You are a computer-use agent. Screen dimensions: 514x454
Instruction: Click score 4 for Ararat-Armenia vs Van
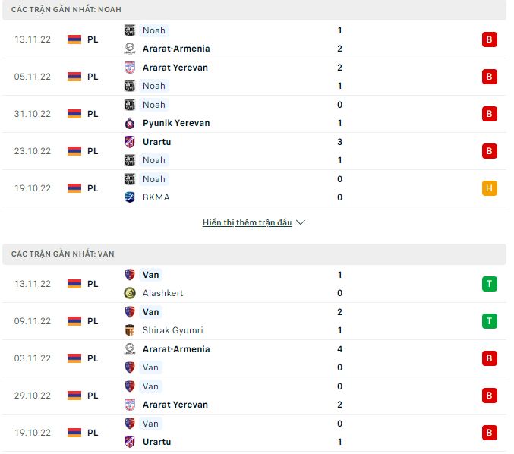click(339, 349)
